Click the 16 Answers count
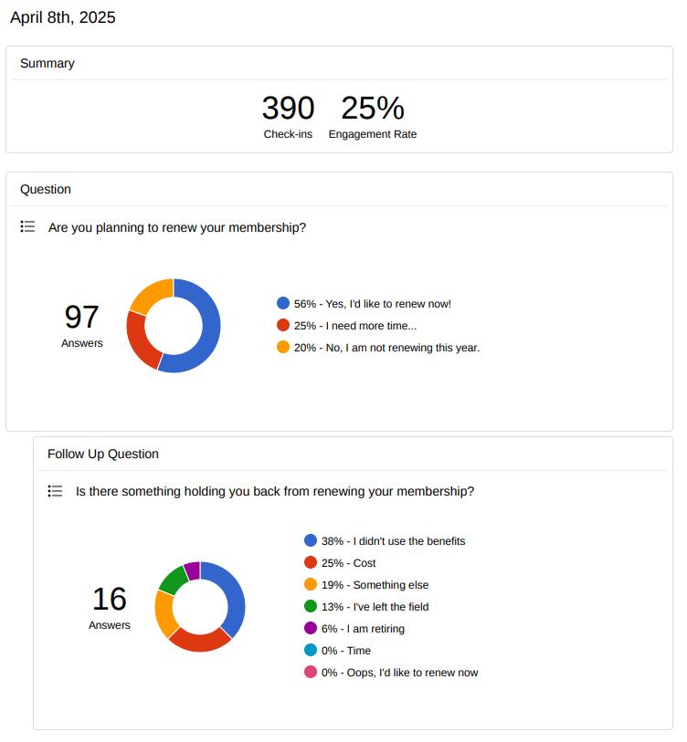This screenshot has height=742, width=687. point(110,600)
